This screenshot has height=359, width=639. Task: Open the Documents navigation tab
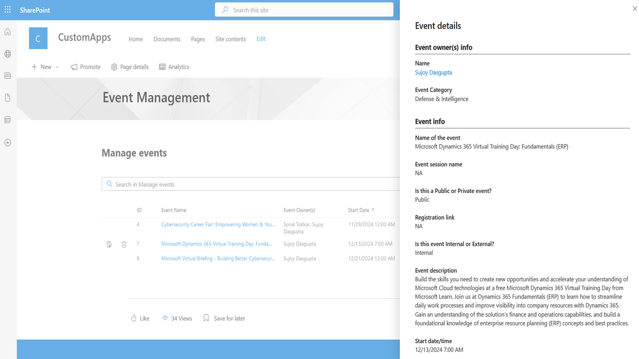pos(167,39)
